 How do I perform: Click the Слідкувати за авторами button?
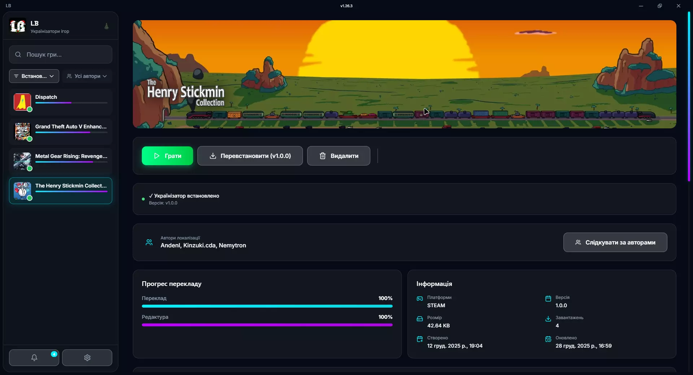click(615, 242)
